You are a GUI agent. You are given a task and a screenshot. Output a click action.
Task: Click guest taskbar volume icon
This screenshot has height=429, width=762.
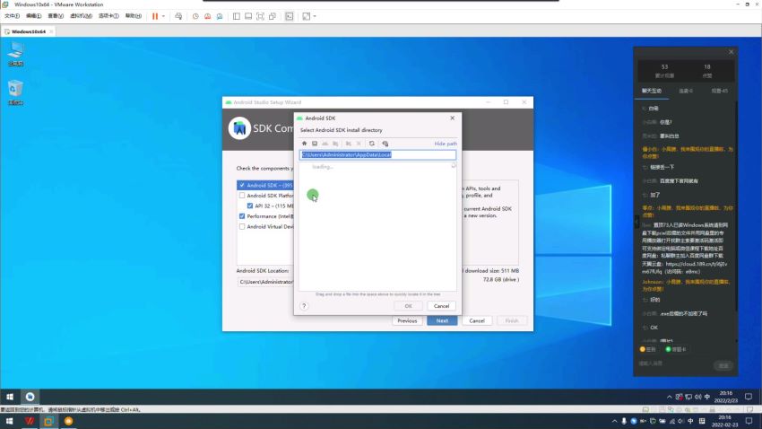[697, 397]
